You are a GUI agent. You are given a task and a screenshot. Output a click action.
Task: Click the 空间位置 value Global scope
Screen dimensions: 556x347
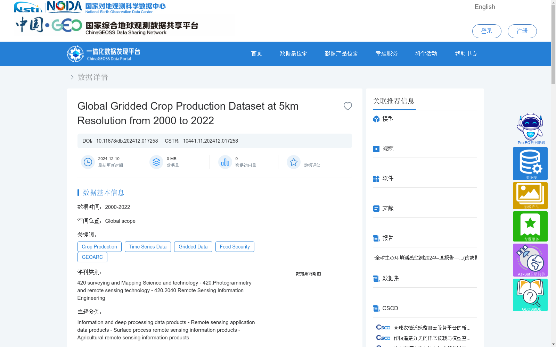coord(120,221)
